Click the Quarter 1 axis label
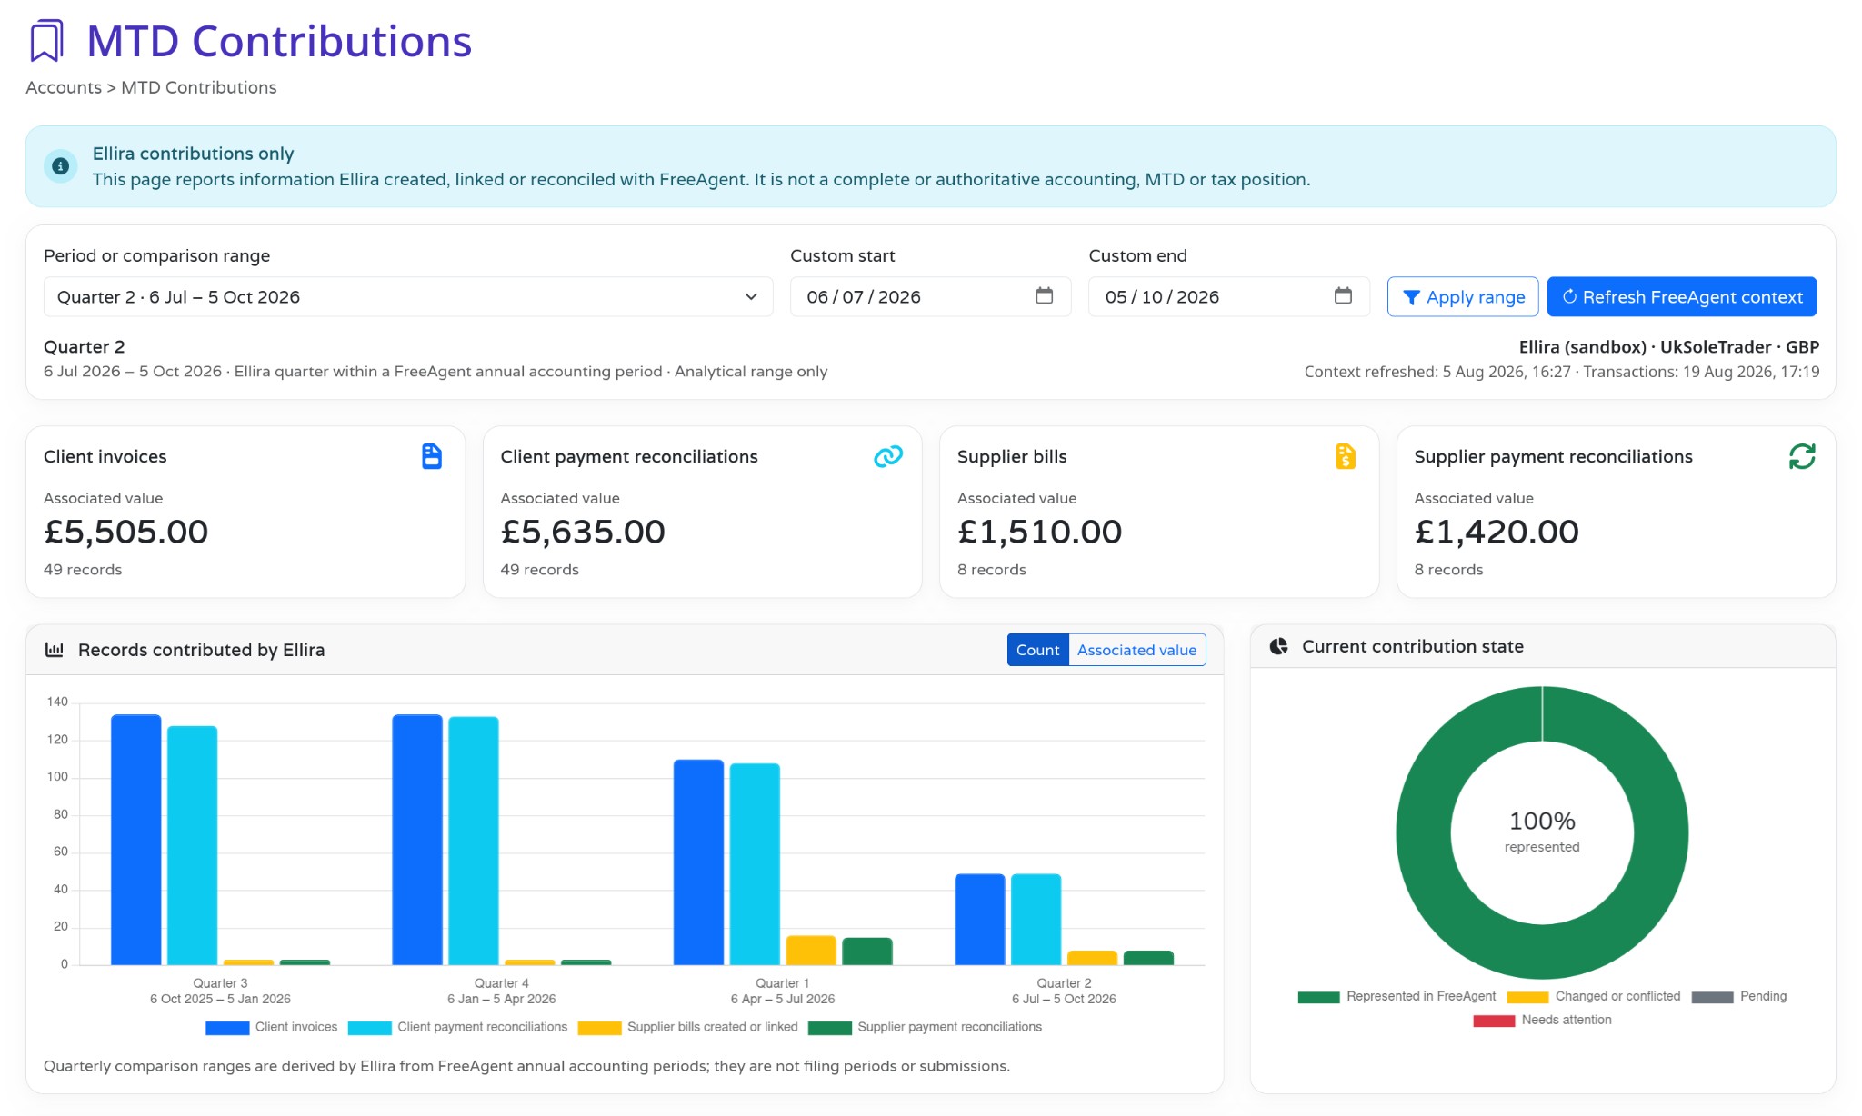 (783, 991)
